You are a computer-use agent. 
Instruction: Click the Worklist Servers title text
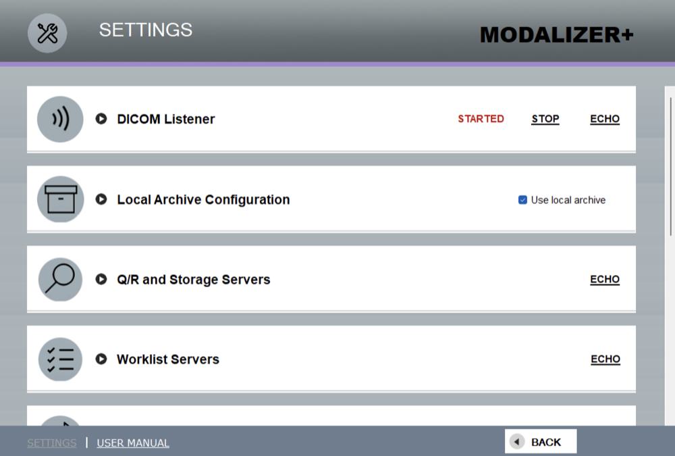pyautogui.click(x=168, y=359)
